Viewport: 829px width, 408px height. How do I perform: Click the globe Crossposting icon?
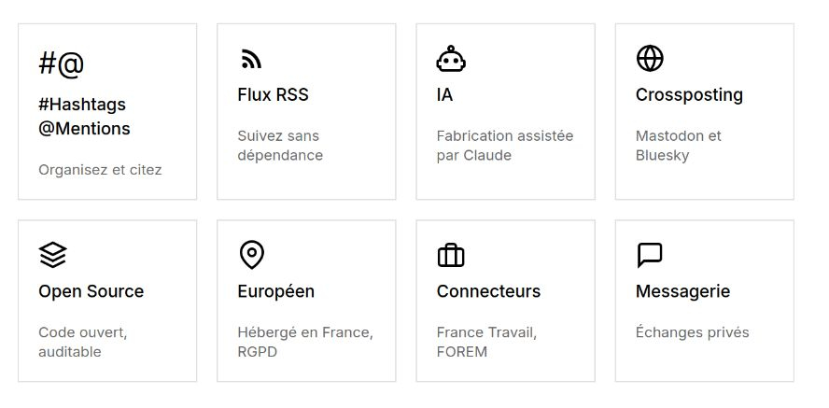[650, 59]
